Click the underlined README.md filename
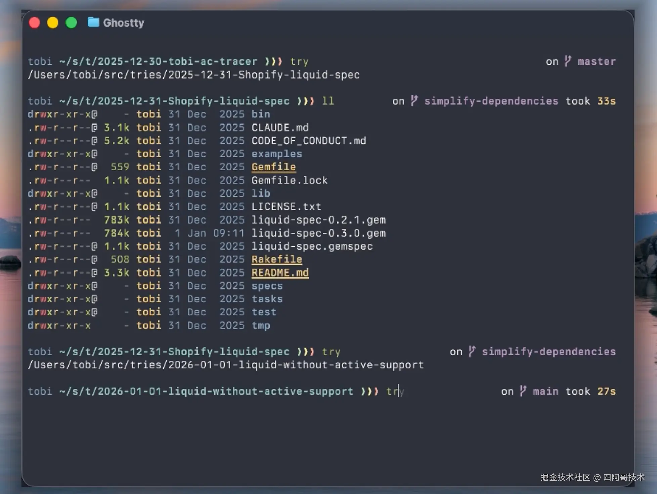Viewport: 657px width, 494px height. click(x=280, y=273)
